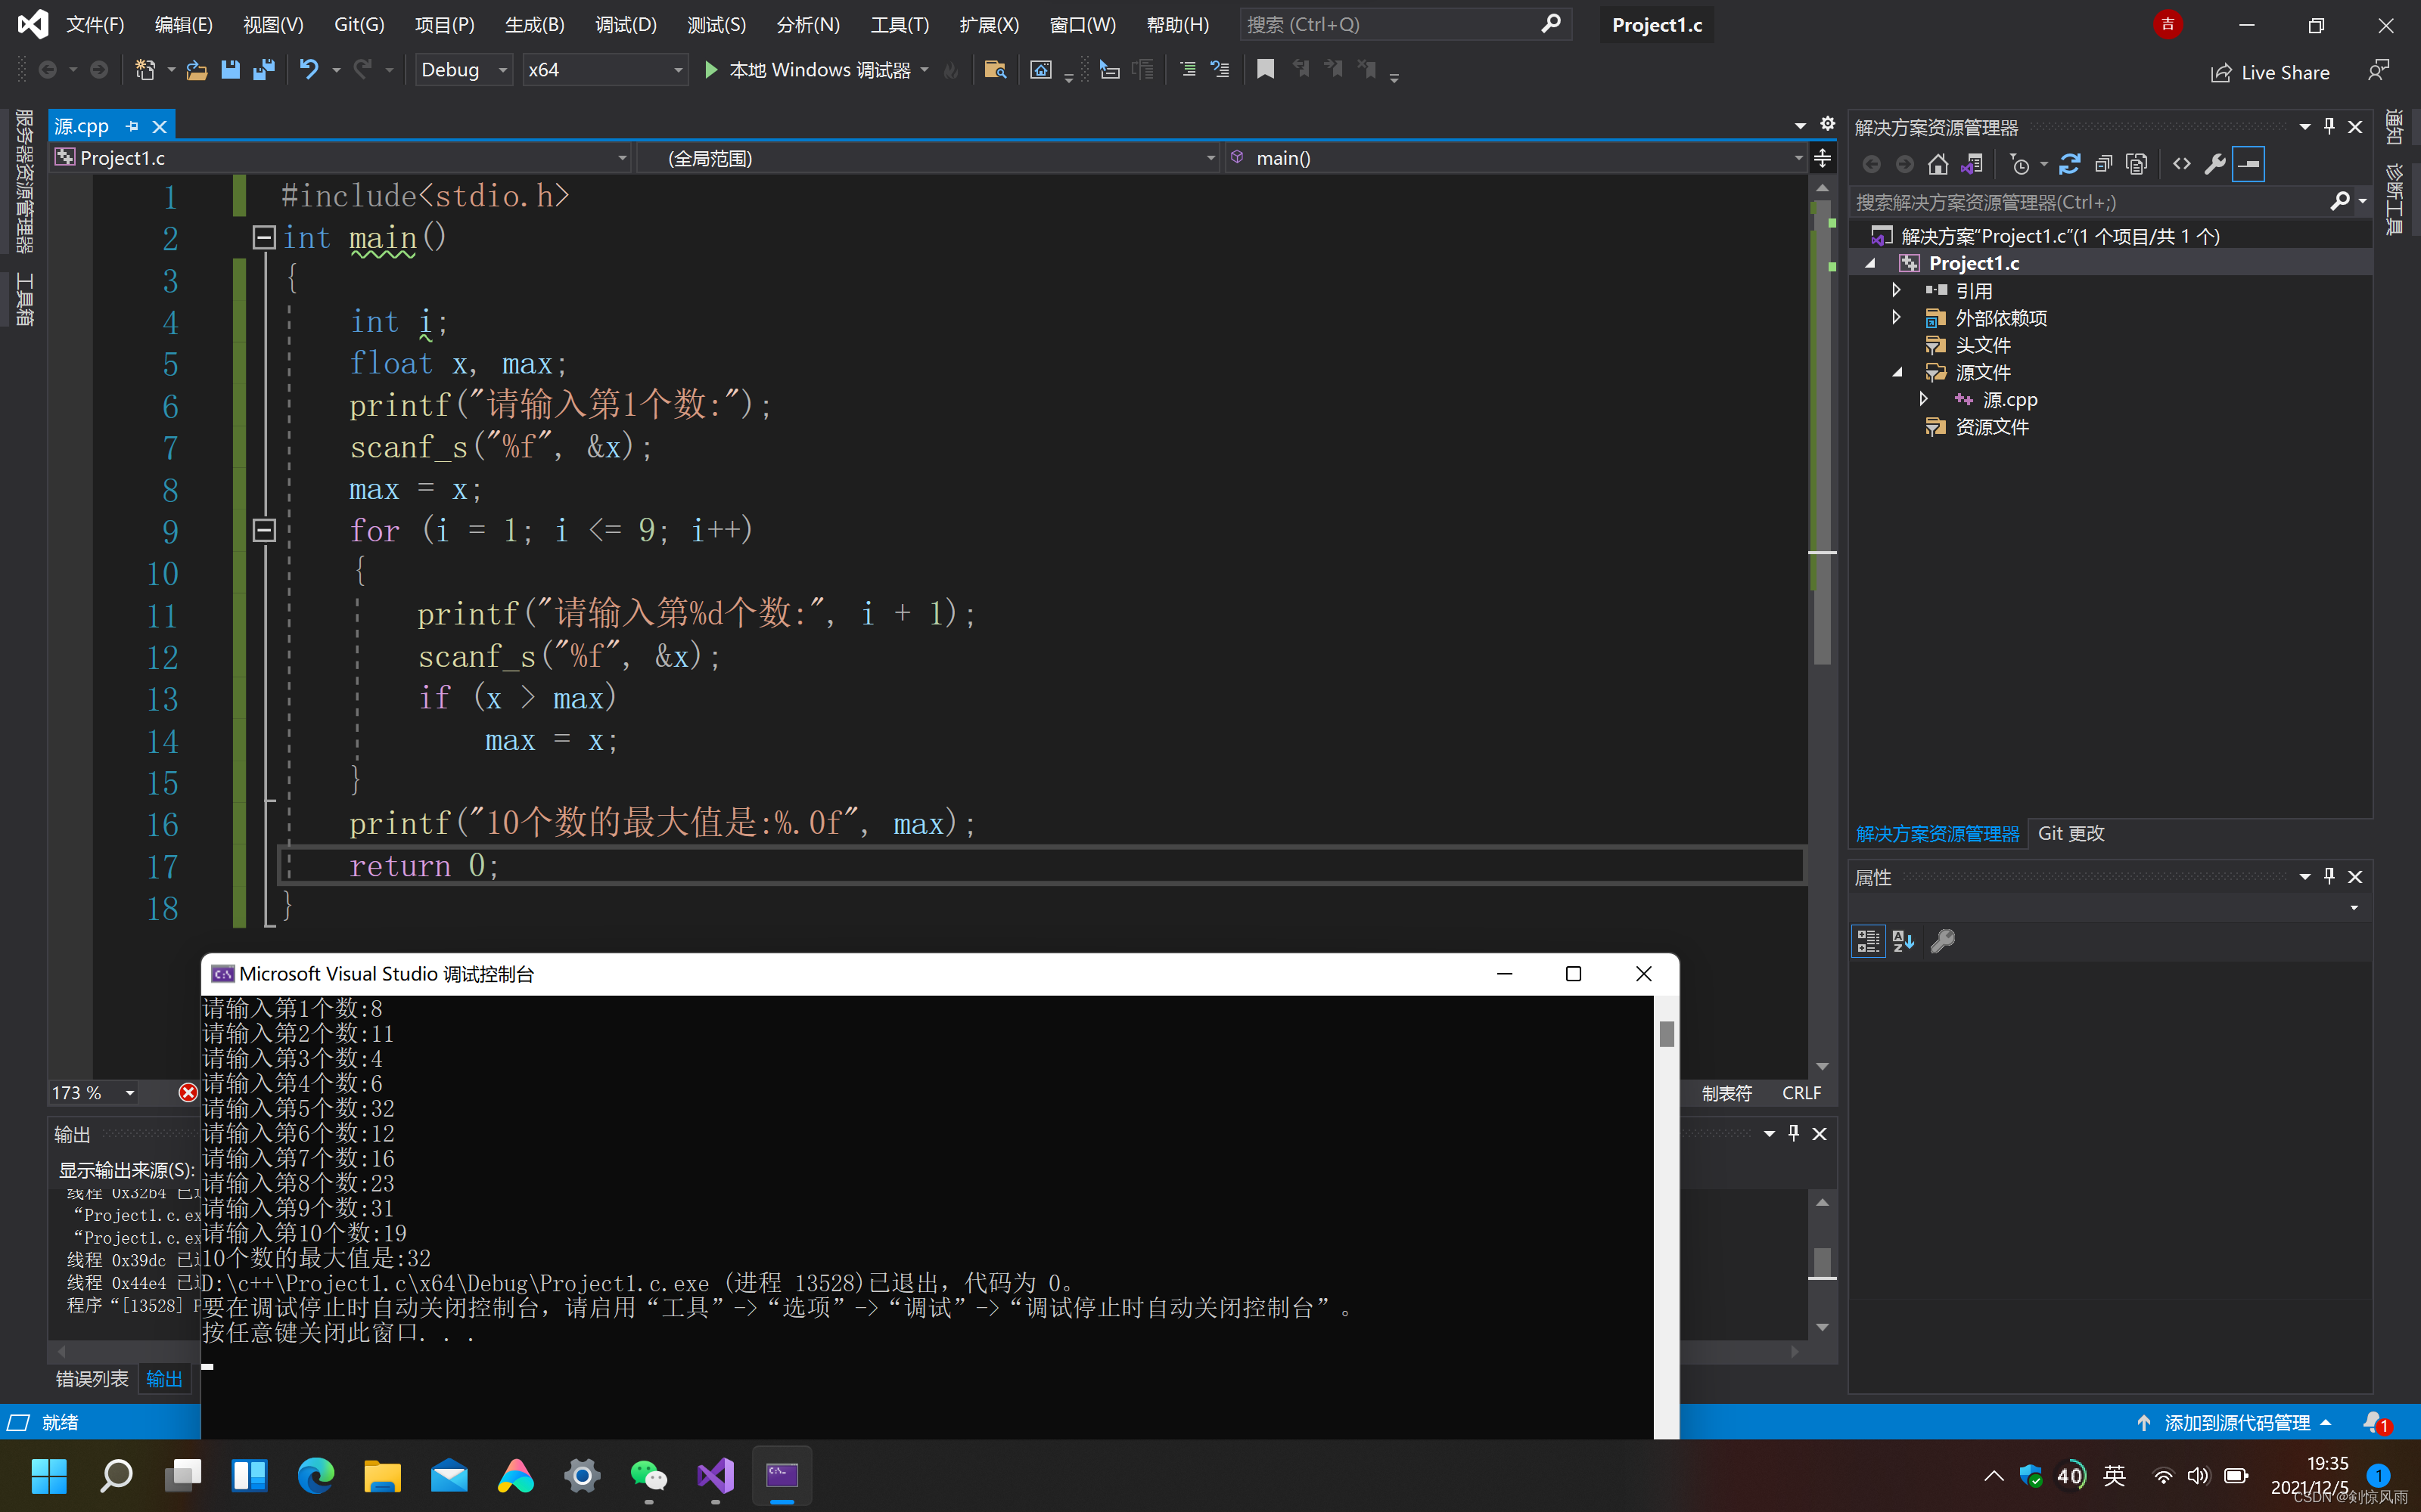Click the Undo toolbar icon
This screenshot has width=2421, height=1512.
click(x=309, y=69)
